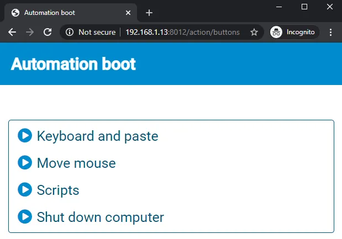Bookmark this page with the star icon
Viewport: 342px width, 239px height.
pyautogui.click(x=254, y=33)
